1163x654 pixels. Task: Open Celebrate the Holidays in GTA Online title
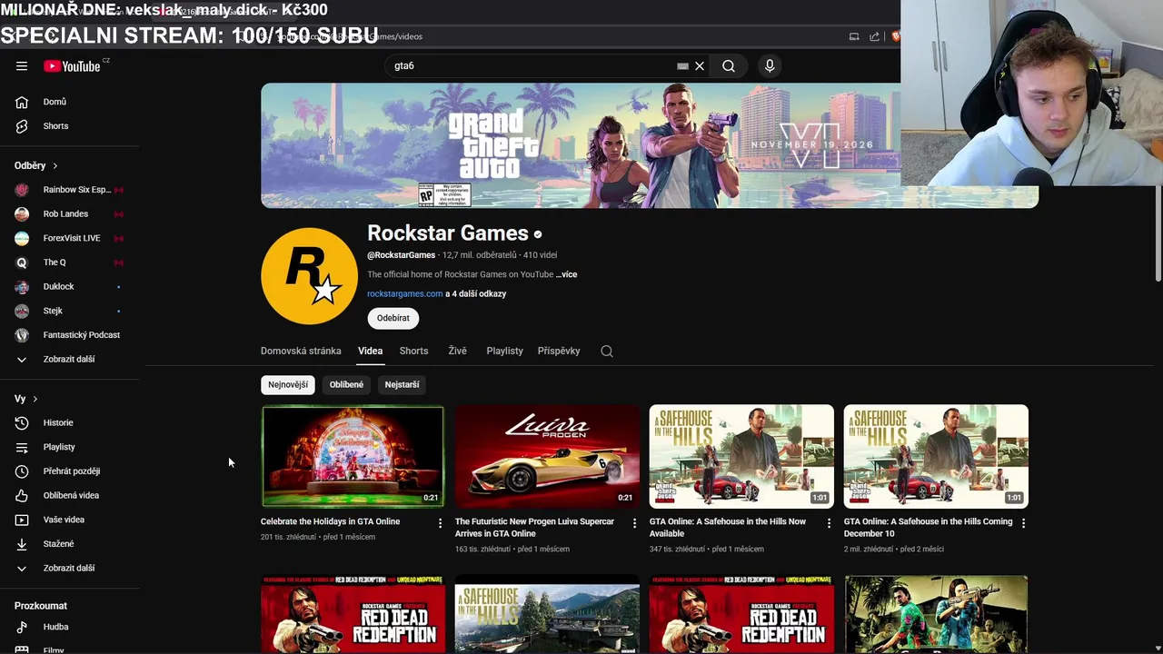pos(330,522)
